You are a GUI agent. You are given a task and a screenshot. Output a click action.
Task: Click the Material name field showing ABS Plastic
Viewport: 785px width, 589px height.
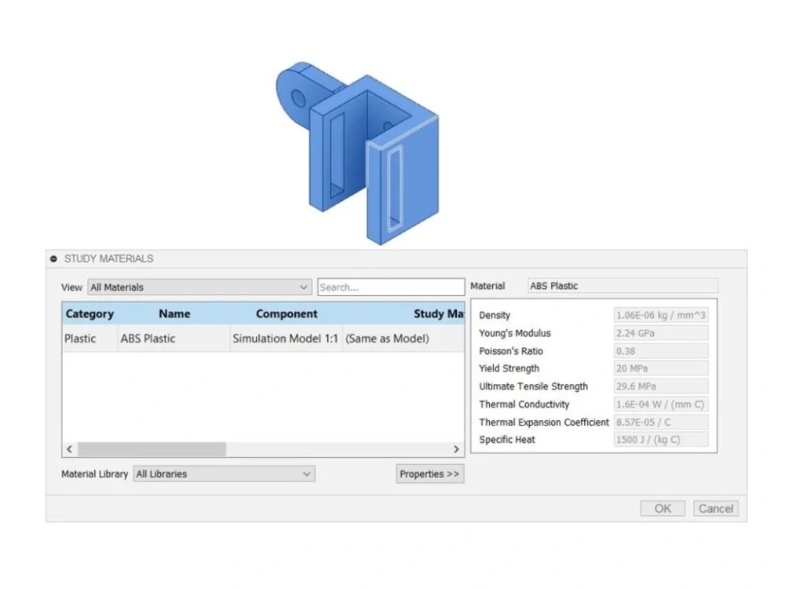point(622,286)
